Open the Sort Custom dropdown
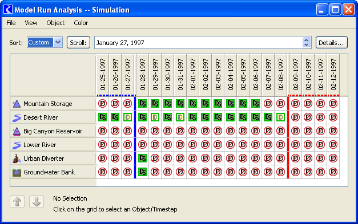The height and width of the screenshot is (224, 358). coord(58,42)
